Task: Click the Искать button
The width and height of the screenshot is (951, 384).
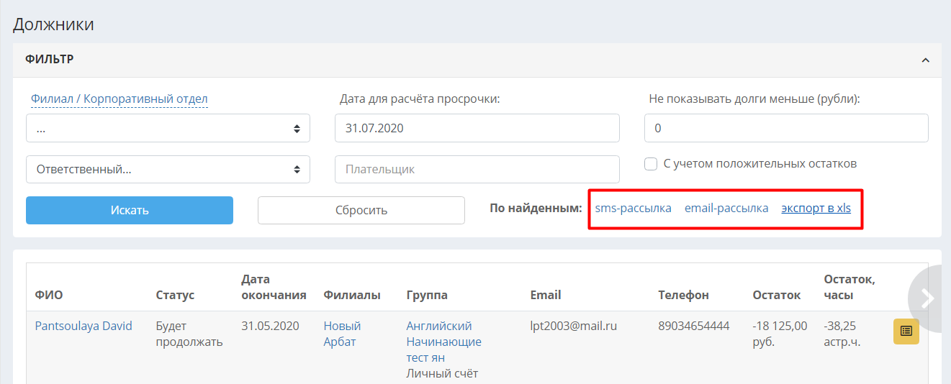Action: [x=130, y=210]
